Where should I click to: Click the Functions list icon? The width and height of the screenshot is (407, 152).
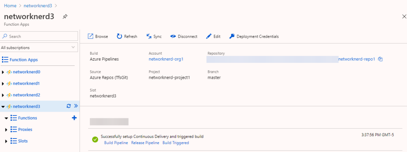coord(14,118)
